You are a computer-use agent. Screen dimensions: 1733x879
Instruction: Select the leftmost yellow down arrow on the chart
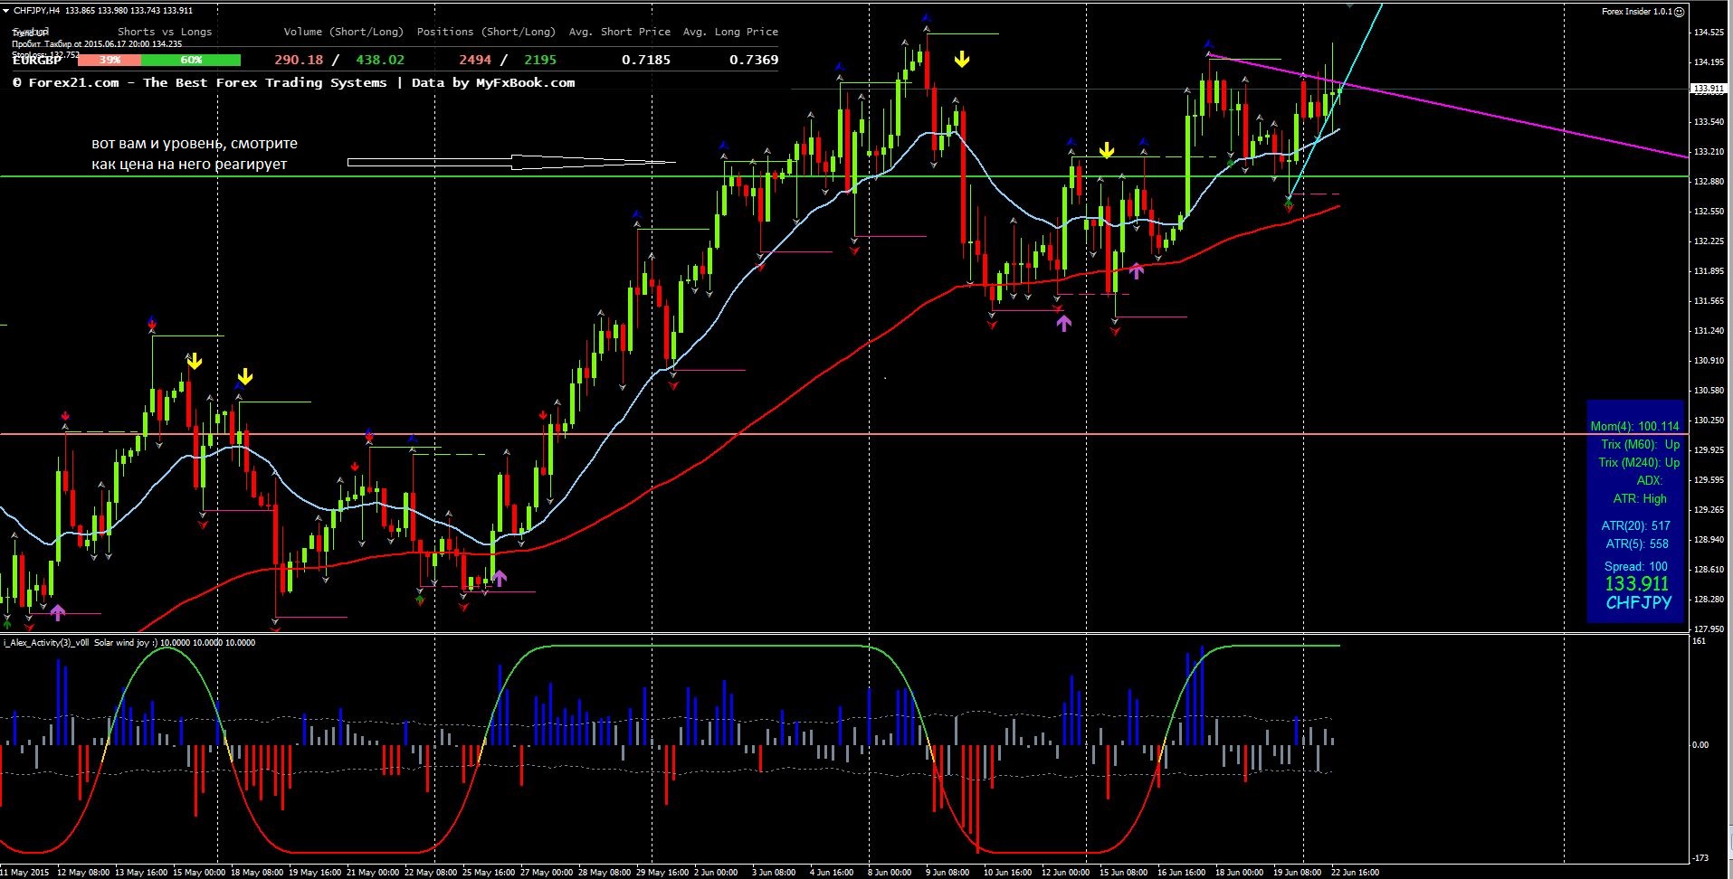[195, 362]
